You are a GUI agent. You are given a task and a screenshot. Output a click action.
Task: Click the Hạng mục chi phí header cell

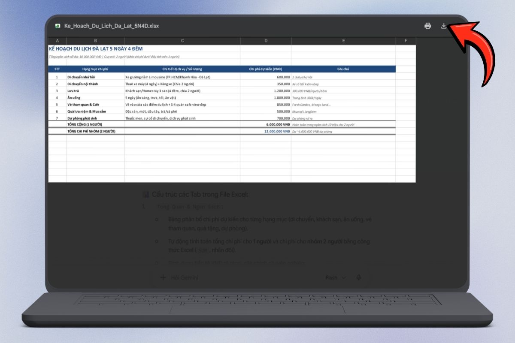[95, 69]
